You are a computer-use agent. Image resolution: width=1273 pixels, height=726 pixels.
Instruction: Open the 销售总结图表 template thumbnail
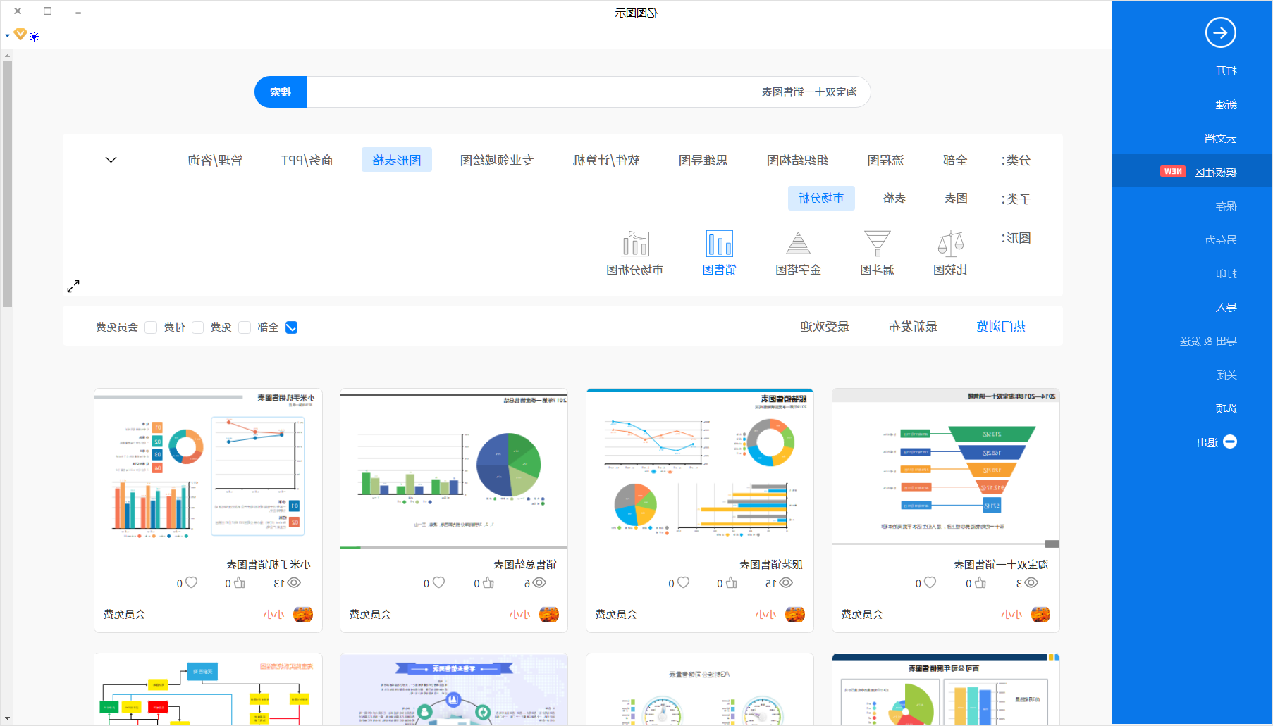pos(454,469)
